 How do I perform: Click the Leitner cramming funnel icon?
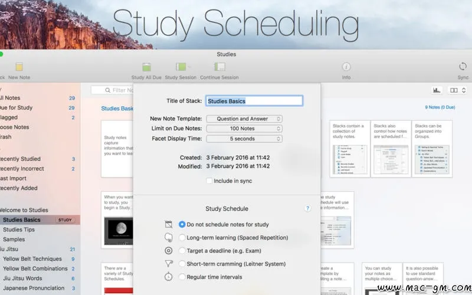(x=169, y=264)
